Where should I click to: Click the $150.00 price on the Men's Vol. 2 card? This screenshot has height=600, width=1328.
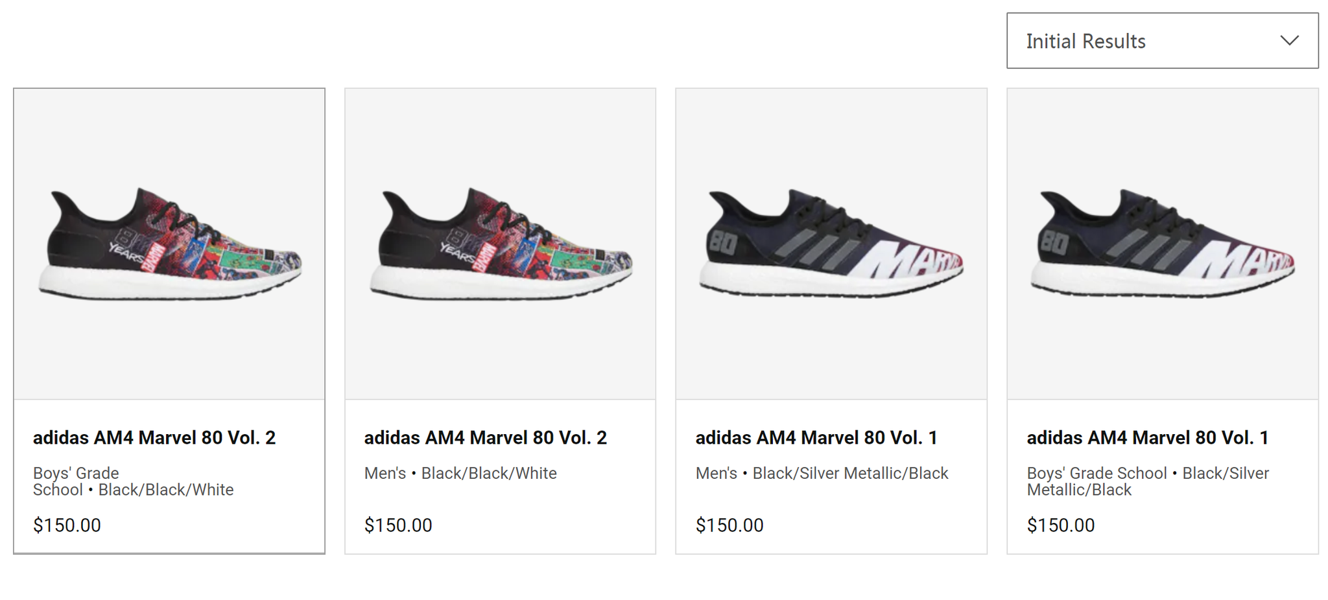click(398, 525)
